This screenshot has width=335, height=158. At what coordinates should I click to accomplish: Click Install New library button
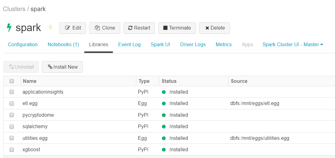tap(62, 67)
